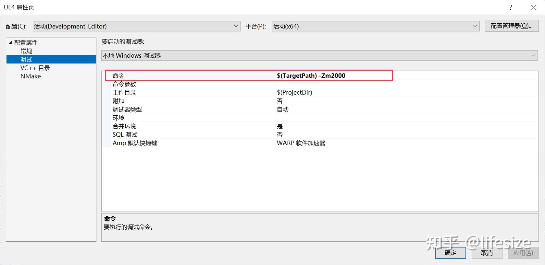Select NMake in the property tree

click(31, 76)
